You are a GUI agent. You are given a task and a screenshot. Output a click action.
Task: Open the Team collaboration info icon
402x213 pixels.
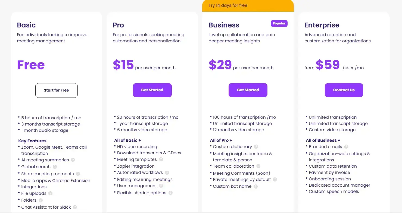258,166
